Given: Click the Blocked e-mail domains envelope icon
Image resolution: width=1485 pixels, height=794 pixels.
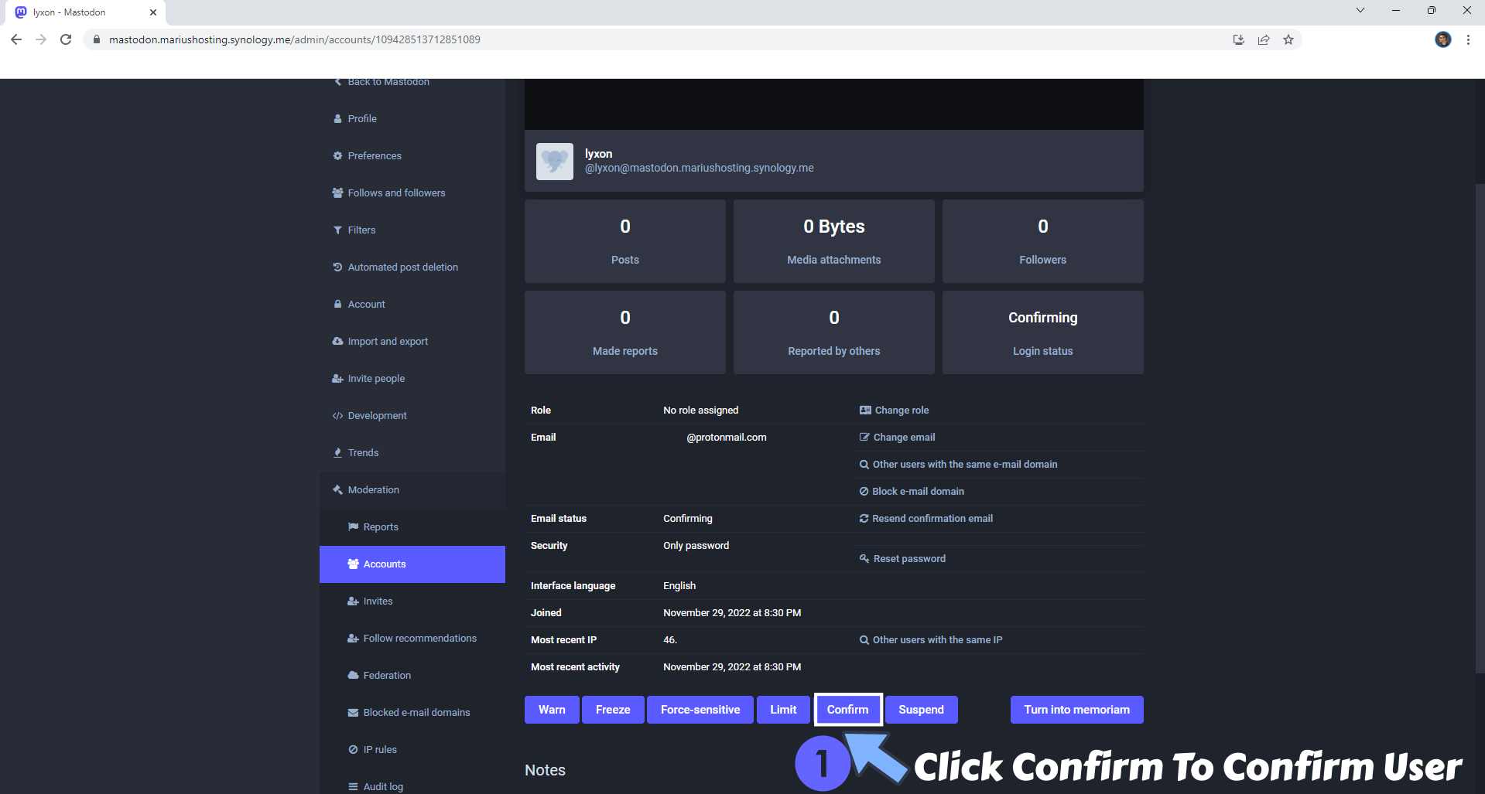Looking at the screenshot, I should coord(353,713).
